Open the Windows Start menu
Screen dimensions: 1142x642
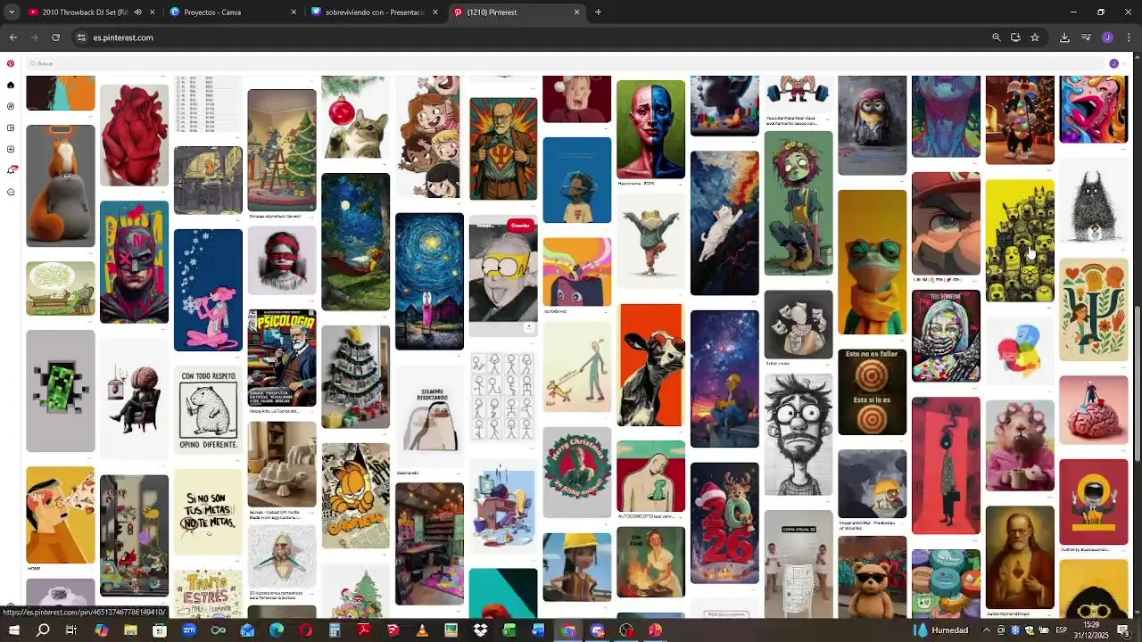pyautogui.click(x=13, y=630)
